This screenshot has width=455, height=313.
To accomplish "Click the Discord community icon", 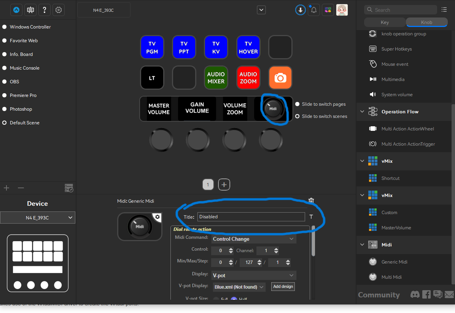I will 415,294.
